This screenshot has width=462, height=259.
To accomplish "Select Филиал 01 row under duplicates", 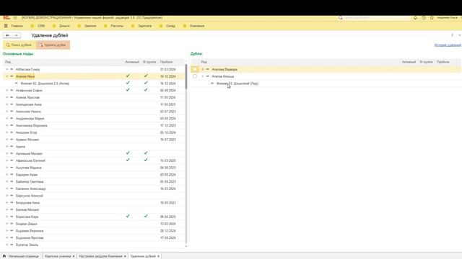I will point(326,83).
